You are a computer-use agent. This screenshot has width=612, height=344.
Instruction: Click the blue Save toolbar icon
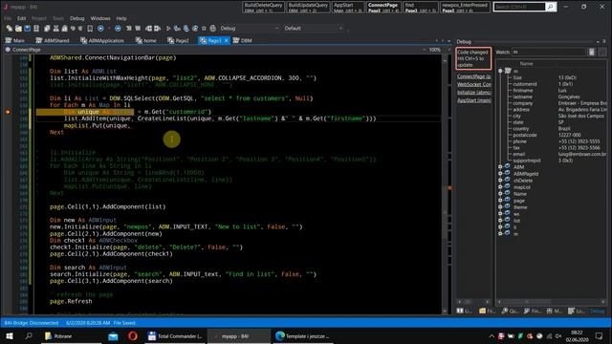[28, 29]
